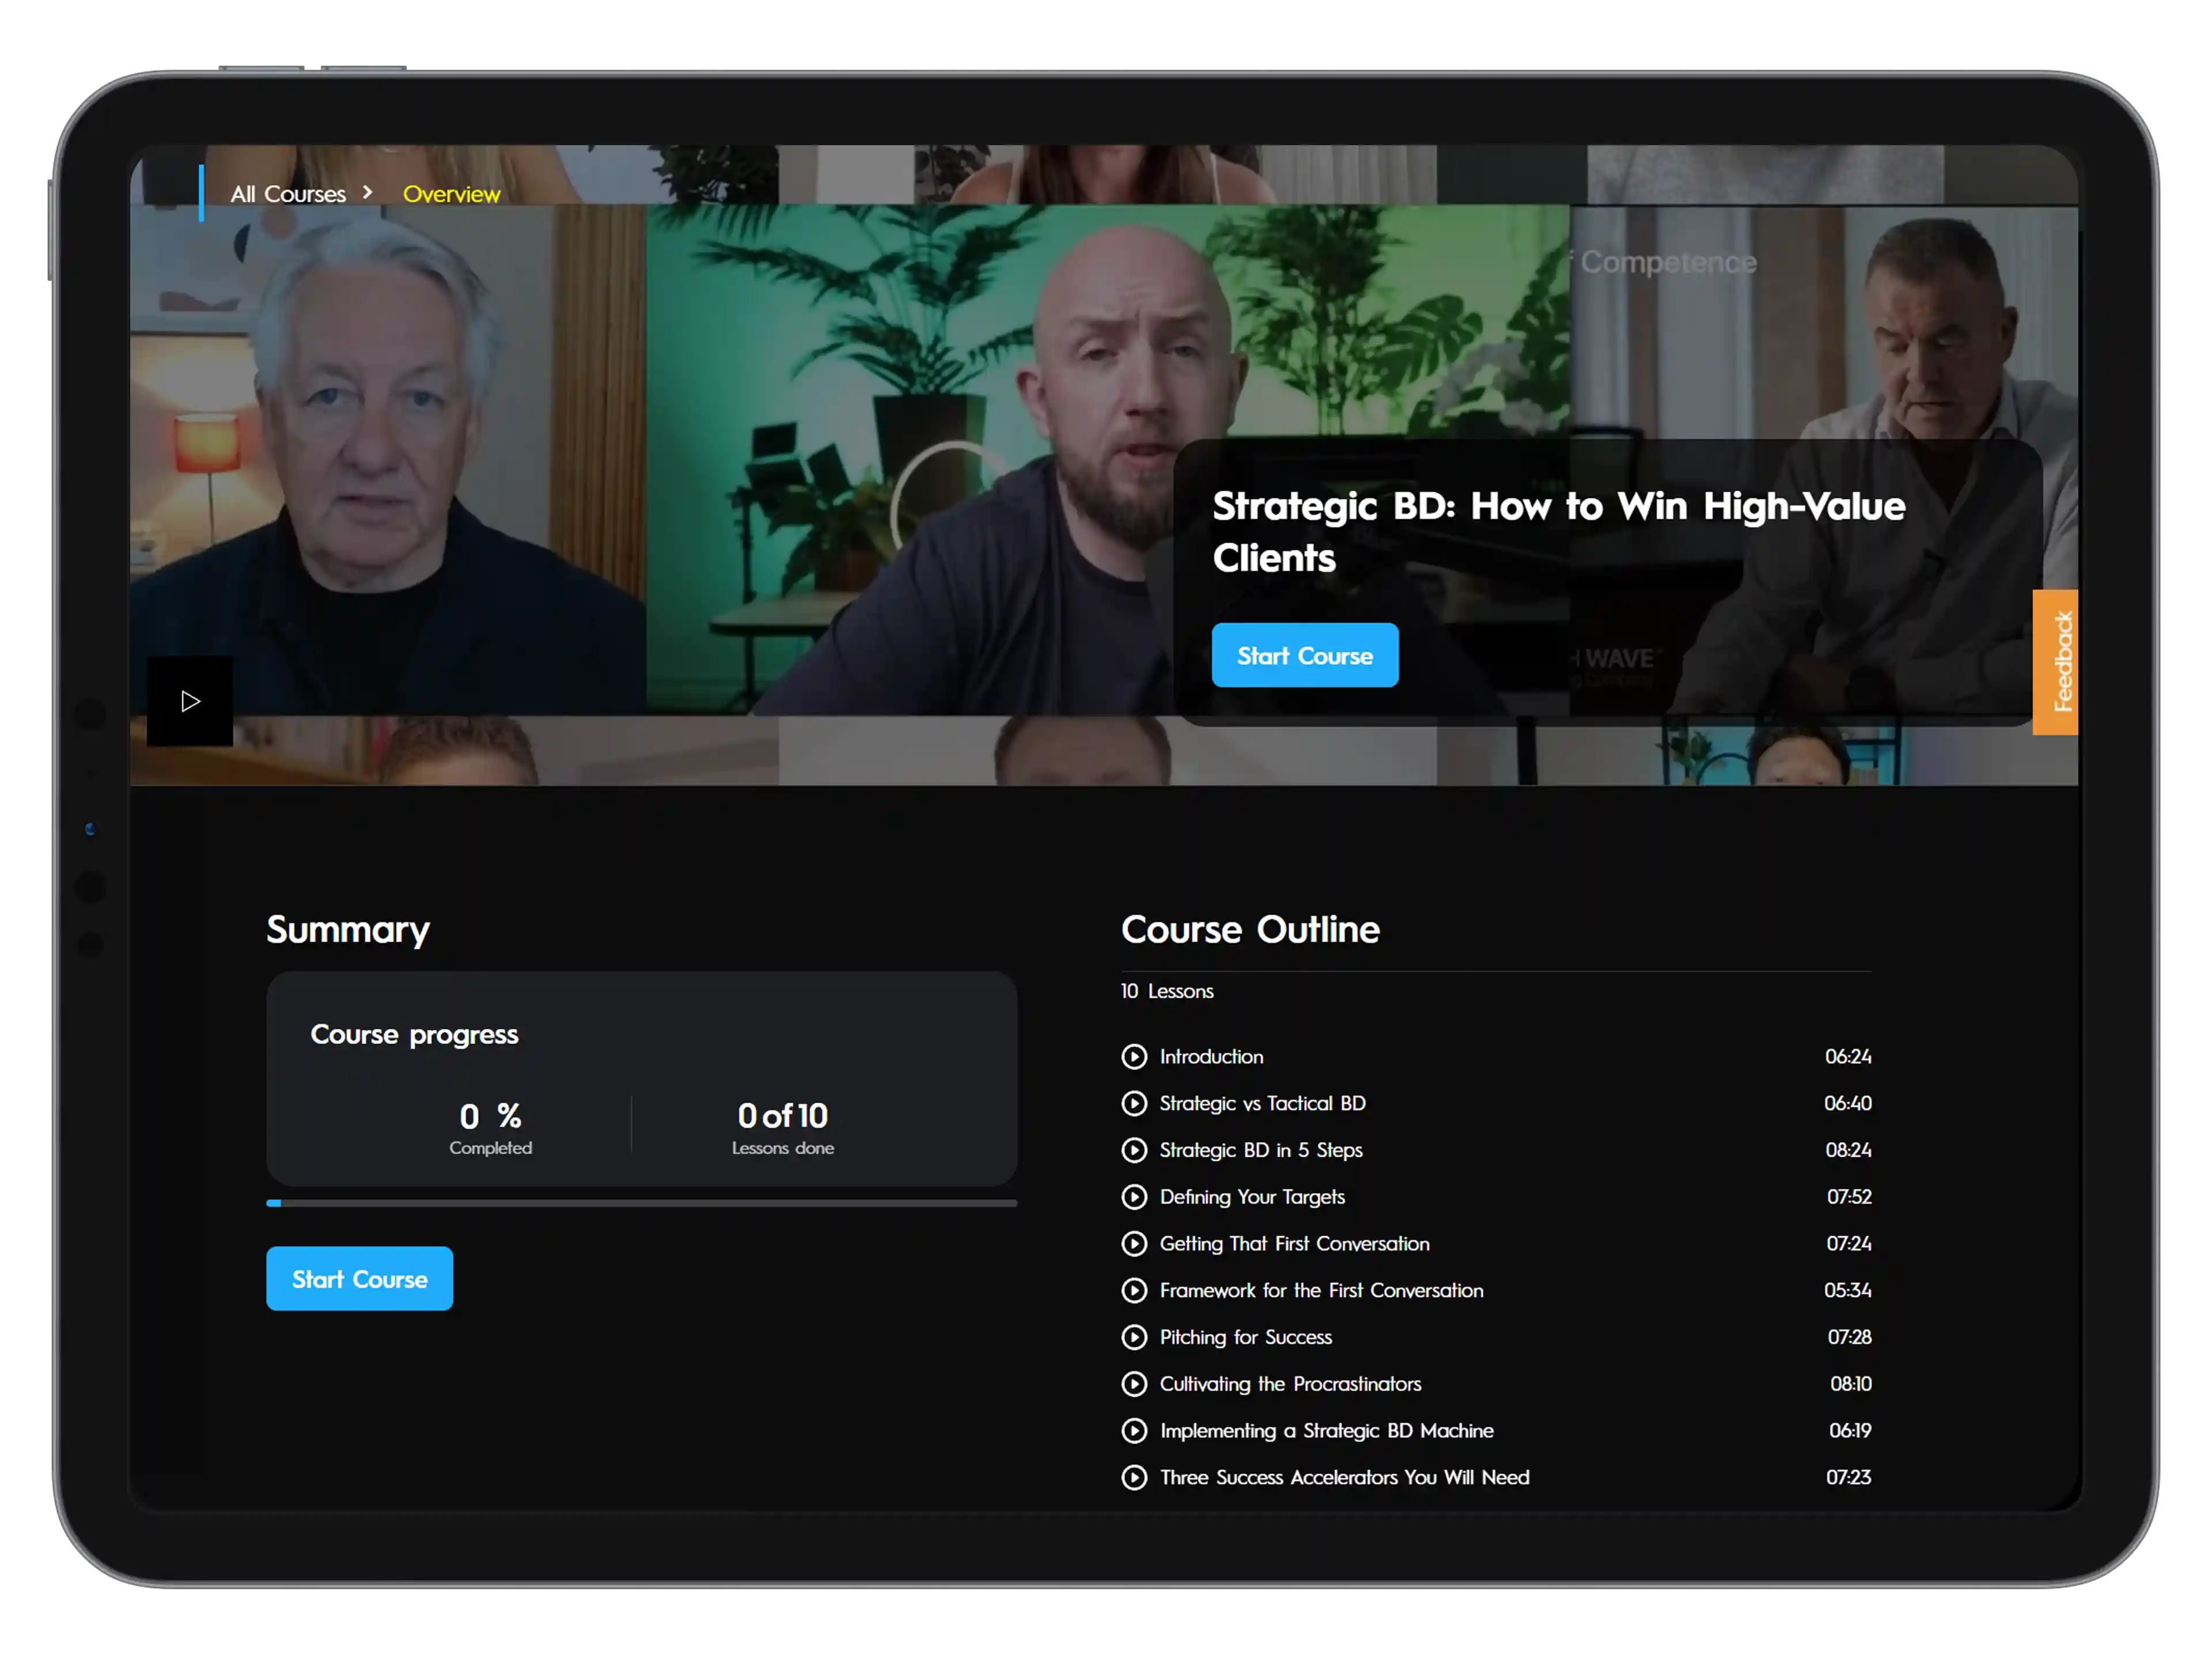Click play icon for Defining Your Targets

tap(1134, 1197)
